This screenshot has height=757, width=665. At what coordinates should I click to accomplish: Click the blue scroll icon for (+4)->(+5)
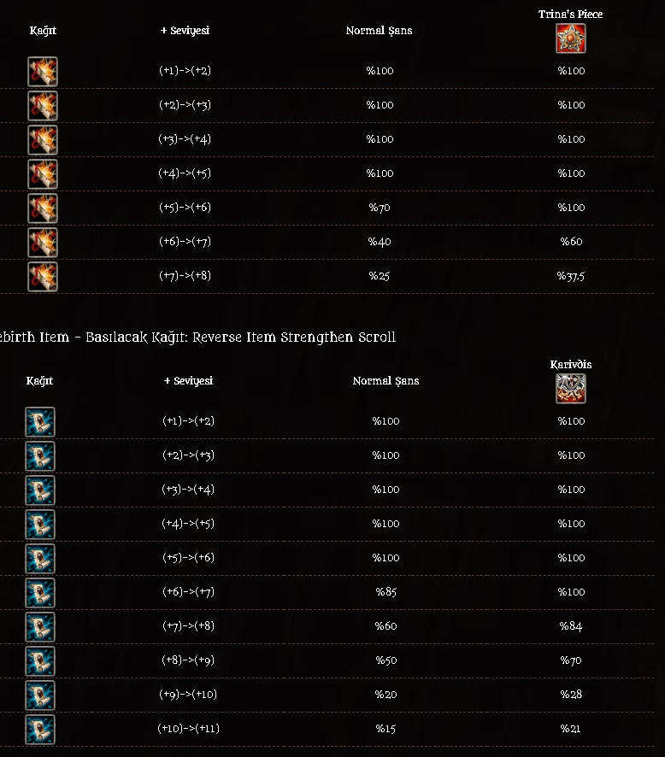(x=40, y=525)
